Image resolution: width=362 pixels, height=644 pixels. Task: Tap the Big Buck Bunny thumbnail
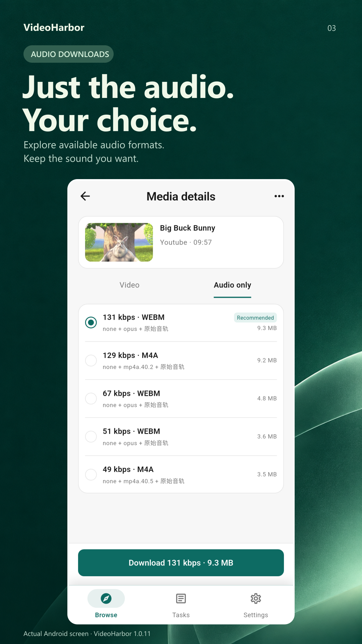pyautogui.click(x=119, y=242)
